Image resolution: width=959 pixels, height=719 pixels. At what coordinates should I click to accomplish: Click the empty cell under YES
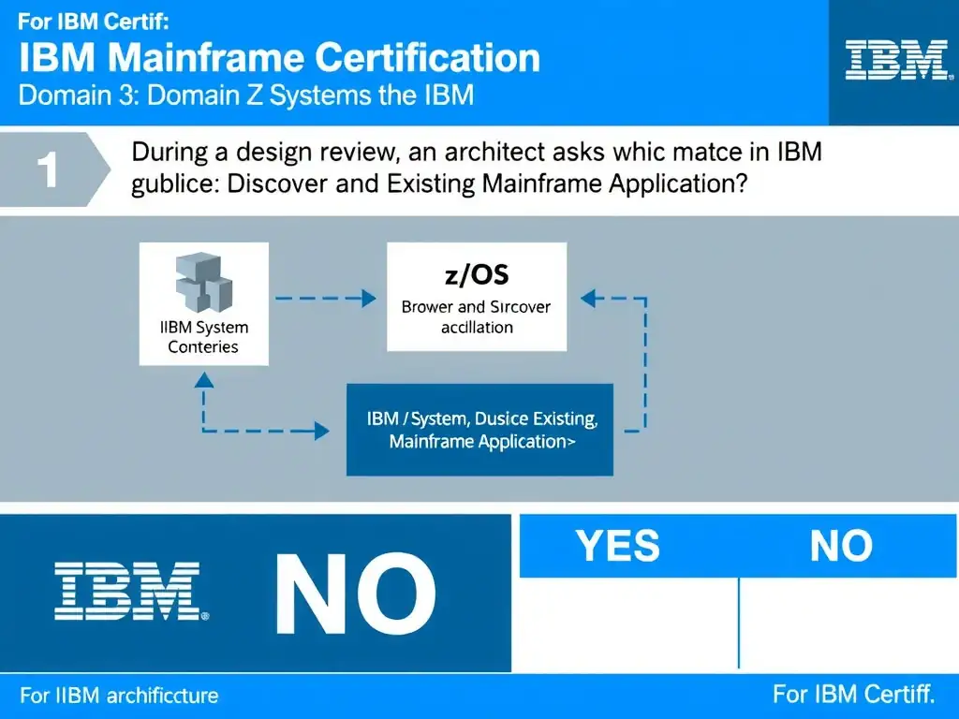click(628, 623)
